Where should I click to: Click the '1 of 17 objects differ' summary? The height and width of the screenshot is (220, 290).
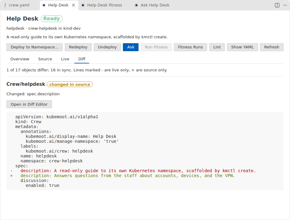pyautogui.click(x=87, y=70)
